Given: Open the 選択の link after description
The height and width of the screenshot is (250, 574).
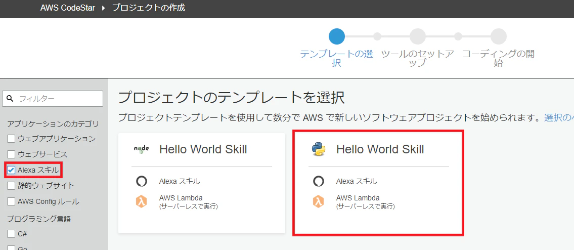Looking at the screenshot, I should pos(559,118).
